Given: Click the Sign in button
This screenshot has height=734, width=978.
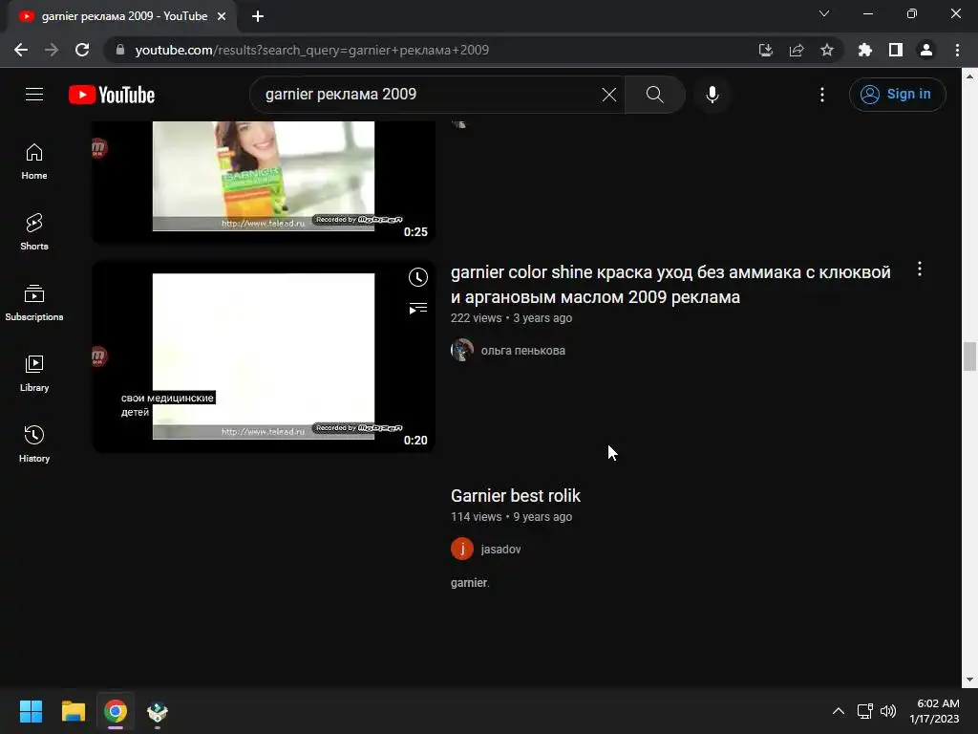Looking at the screenshot, I should [x=896, y=95].
